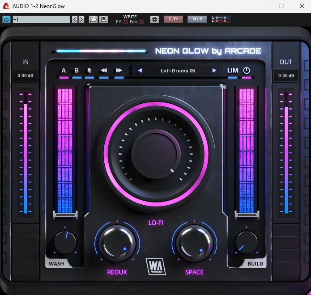The width and height of the screenshot is (311, 295).
Task: Toggle the Neon Glow power icon
Action: (247, 71)
